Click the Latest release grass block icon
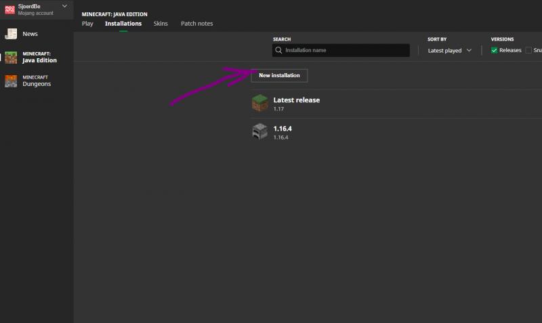Screen dimensions: 542x323 (x=260, y=103)
